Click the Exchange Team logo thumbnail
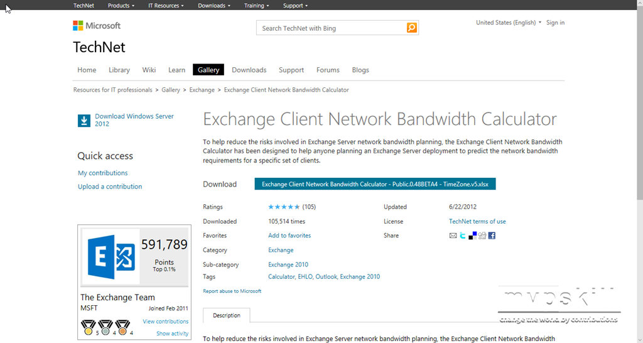 [111, 257]
